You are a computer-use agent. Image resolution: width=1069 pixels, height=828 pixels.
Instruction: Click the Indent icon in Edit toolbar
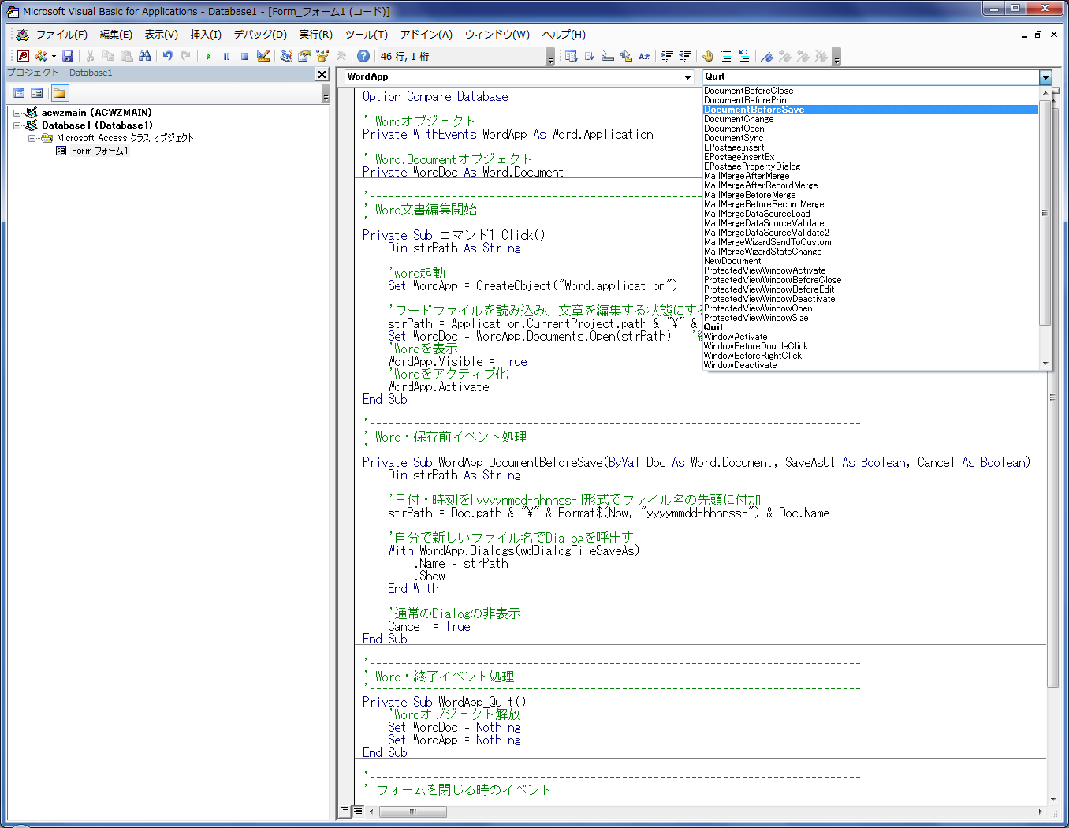coord(667,56)
